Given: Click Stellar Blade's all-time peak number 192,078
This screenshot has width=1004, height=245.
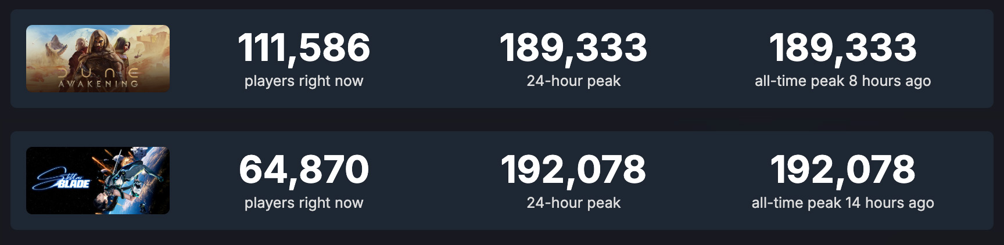Looking at the screenshot, I should click(842, 170).
